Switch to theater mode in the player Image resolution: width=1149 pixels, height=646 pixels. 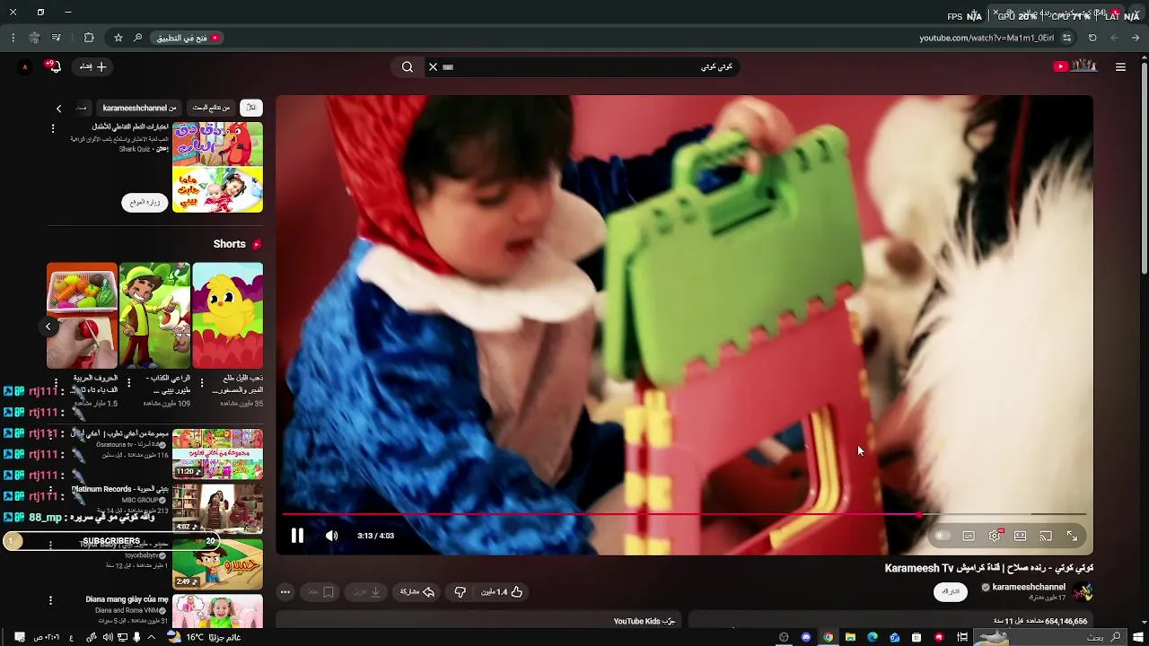[x=1021, y=536]
